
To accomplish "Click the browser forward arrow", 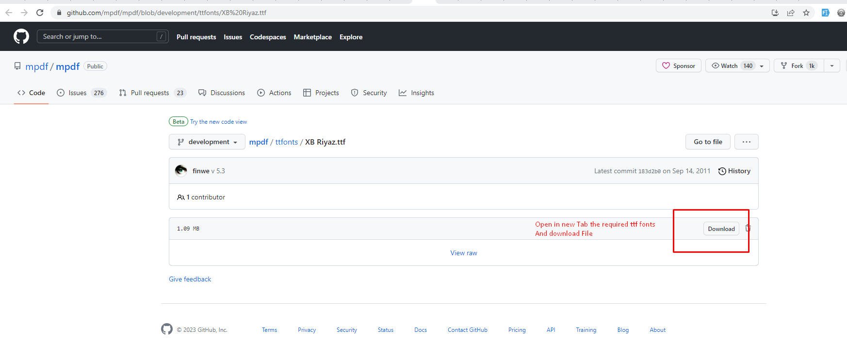I will [24, 13].
